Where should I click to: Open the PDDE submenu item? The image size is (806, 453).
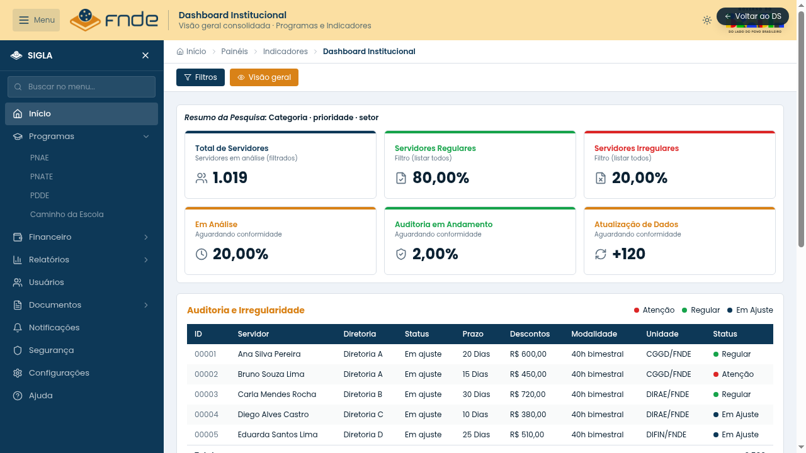tap(40, 196)
